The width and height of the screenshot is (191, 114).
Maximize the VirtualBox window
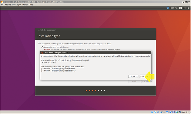click(186, 2)
